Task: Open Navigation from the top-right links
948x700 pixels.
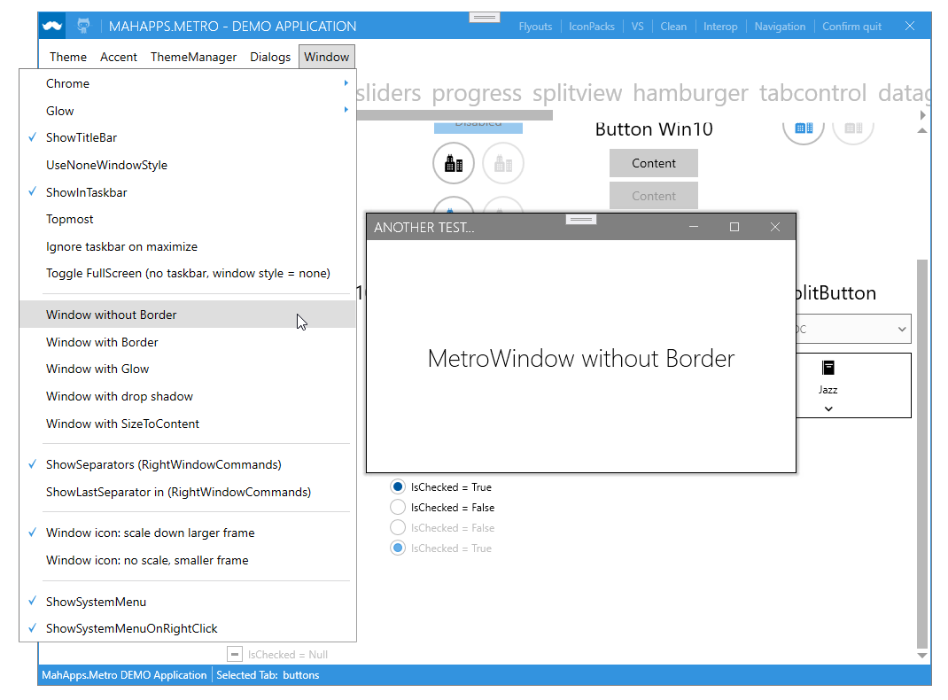Action: tap(780, 26)
